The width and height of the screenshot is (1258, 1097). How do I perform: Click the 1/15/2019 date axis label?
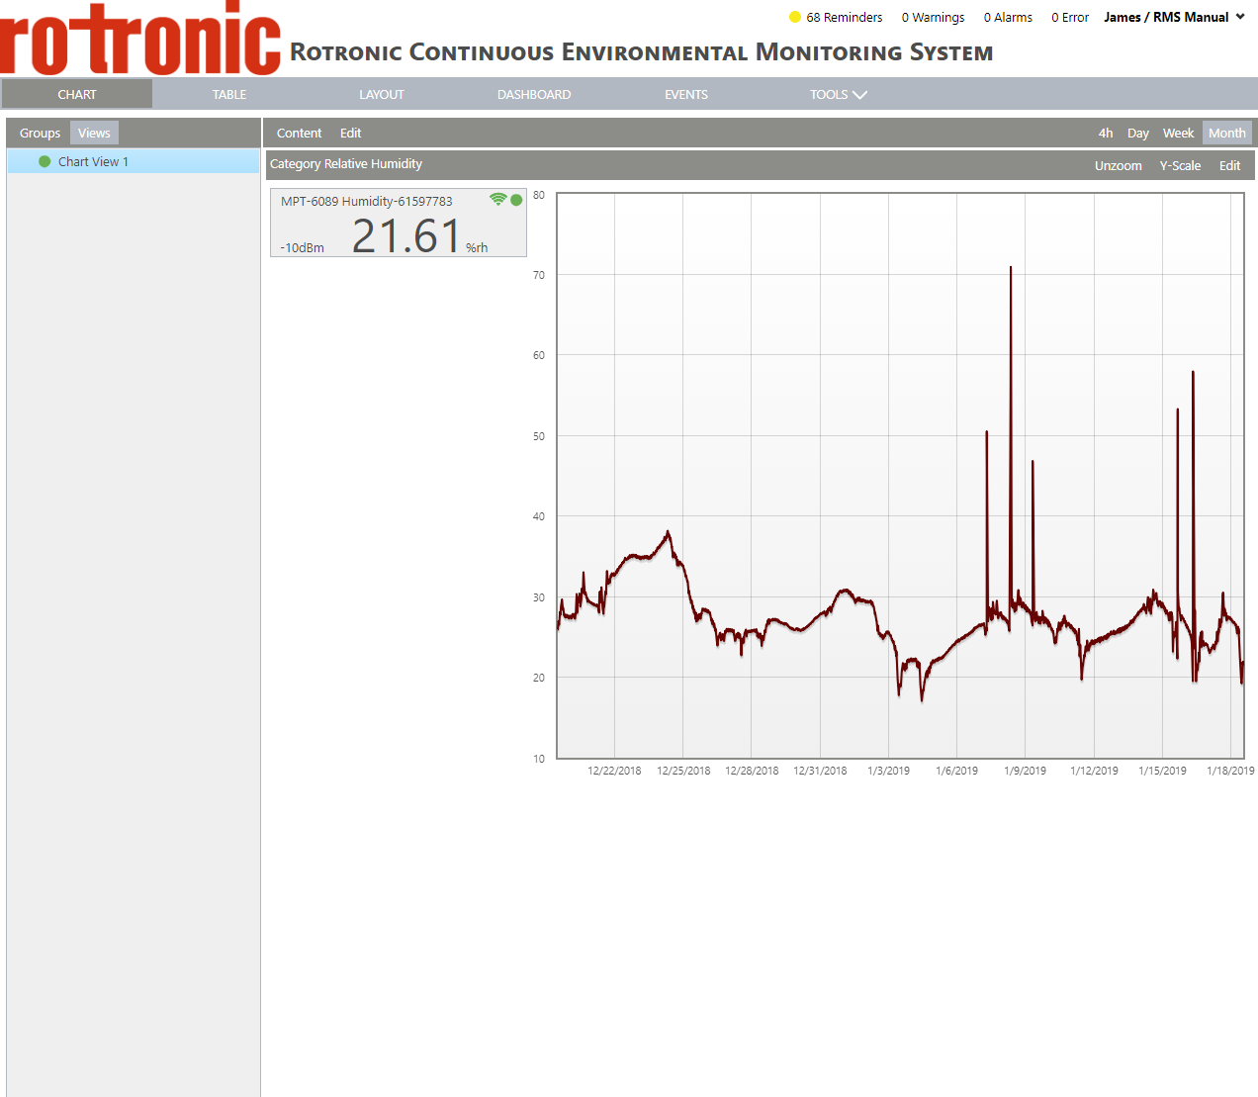click(x=1162, y=771)
